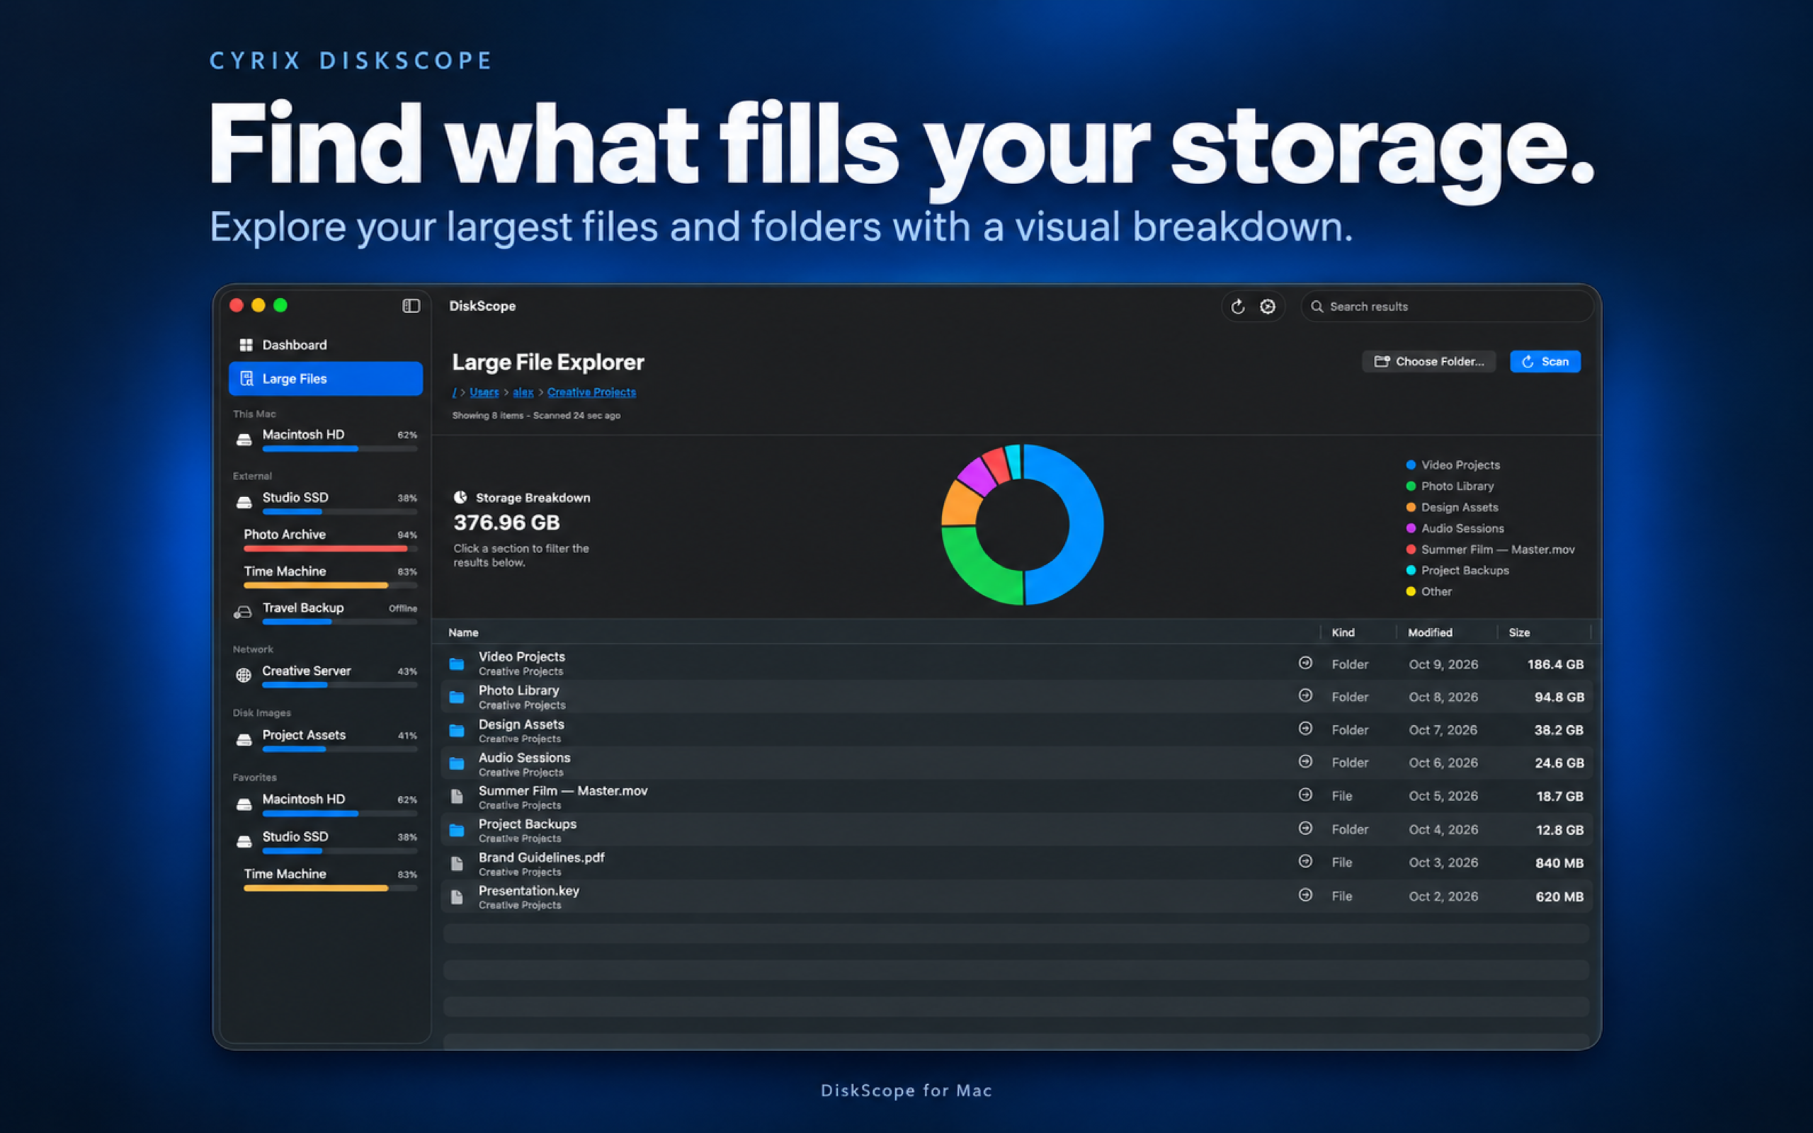The image size is (1813, 1133).
Task: Click the reveal arrow for Summer Film Master.mov
Action: pyautogui.click(x=1305, y=795)
